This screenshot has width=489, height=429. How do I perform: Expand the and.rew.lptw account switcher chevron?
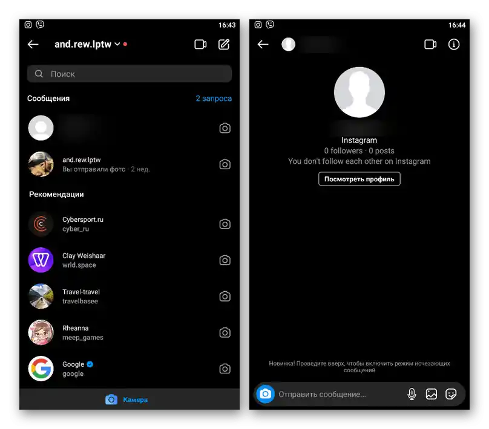pos(117,44)
